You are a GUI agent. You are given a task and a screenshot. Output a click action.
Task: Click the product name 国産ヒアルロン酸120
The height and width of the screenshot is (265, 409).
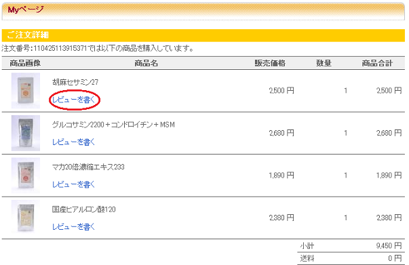[x=83, y=209]
